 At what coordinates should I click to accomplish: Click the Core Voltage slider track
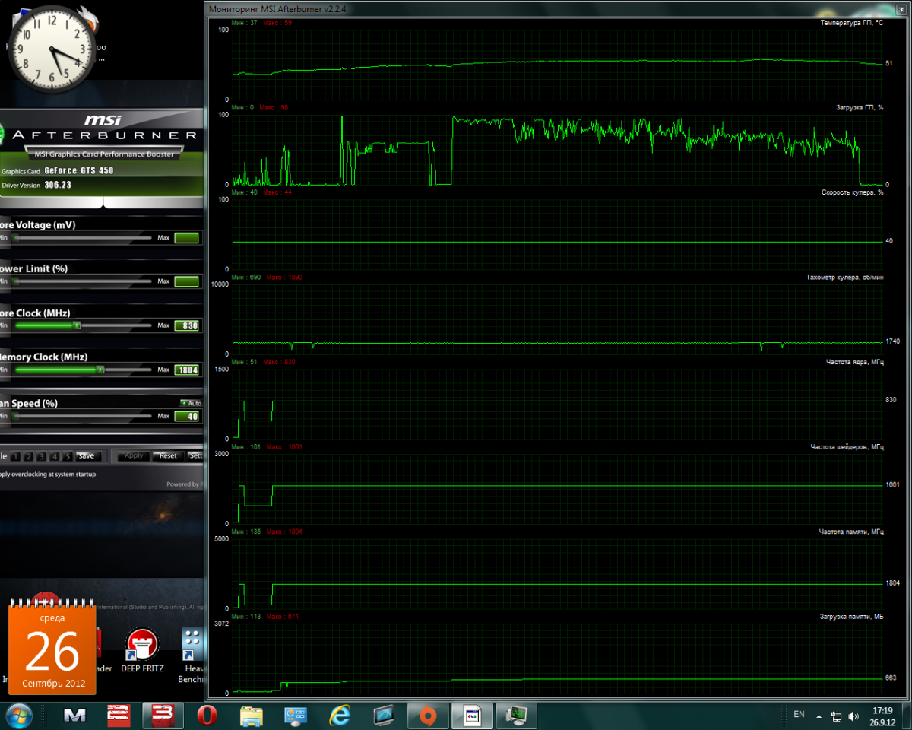[82, 238]
